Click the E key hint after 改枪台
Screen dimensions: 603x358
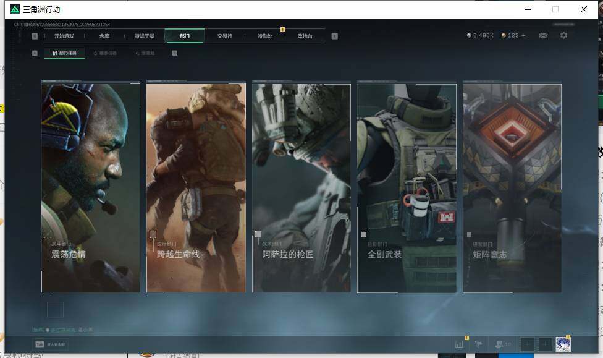pyautogui.click(x=335, y=36)
